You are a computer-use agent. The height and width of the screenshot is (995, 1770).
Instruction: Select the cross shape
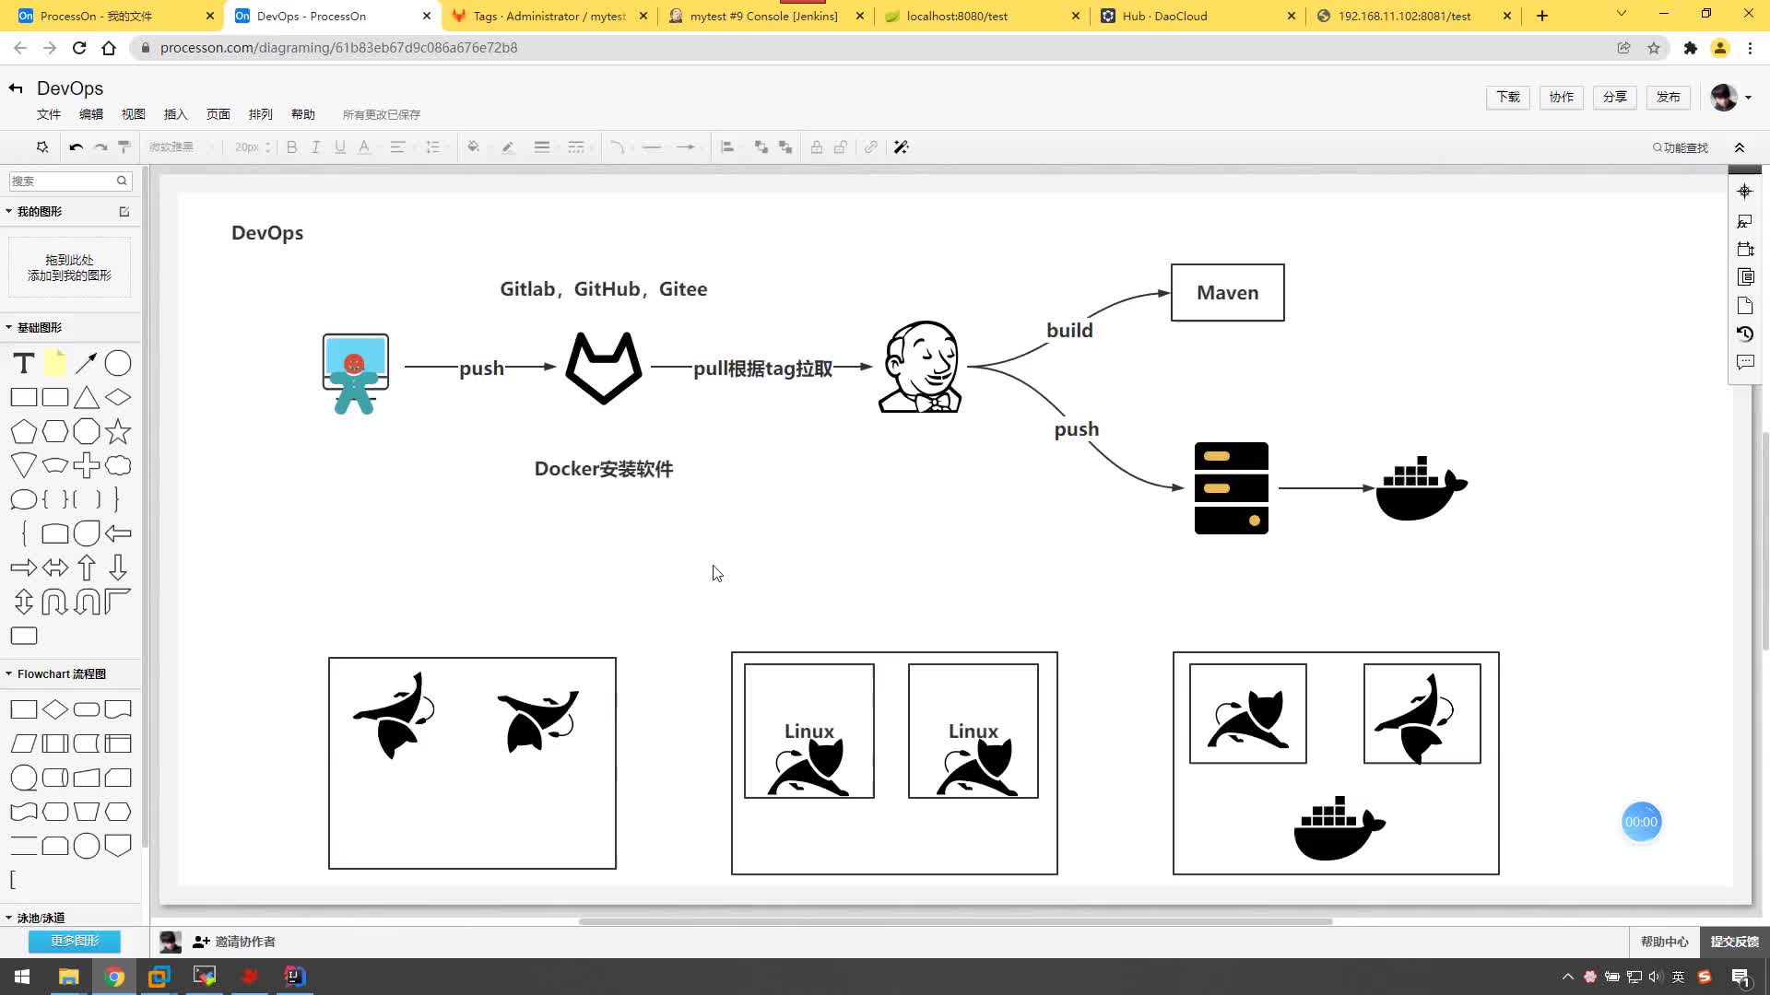click(x=87, y=465)
